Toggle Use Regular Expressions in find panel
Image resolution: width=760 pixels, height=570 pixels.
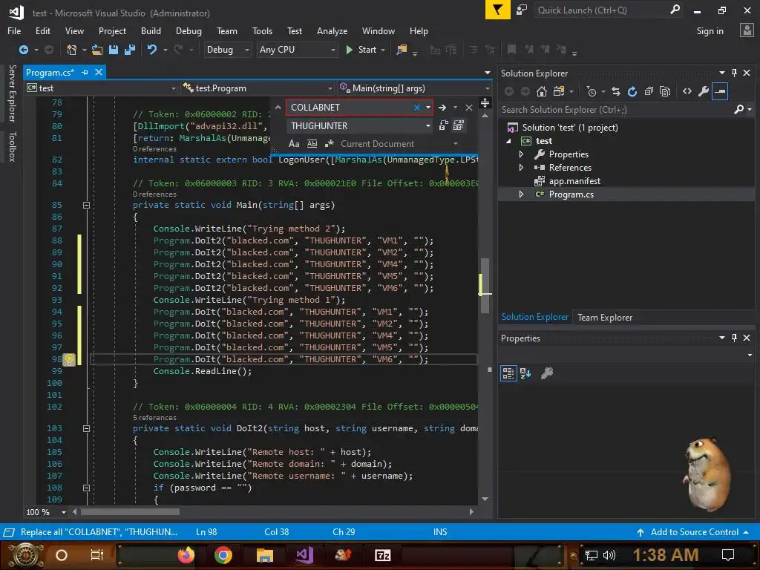[x=329, y=143]
